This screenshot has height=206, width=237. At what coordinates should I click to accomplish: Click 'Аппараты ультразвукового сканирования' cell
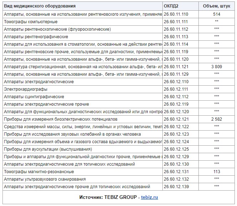82,179
